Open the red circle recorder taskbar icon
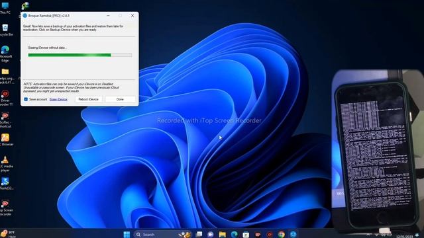This screenshot has height=238, width=424. 270,234
